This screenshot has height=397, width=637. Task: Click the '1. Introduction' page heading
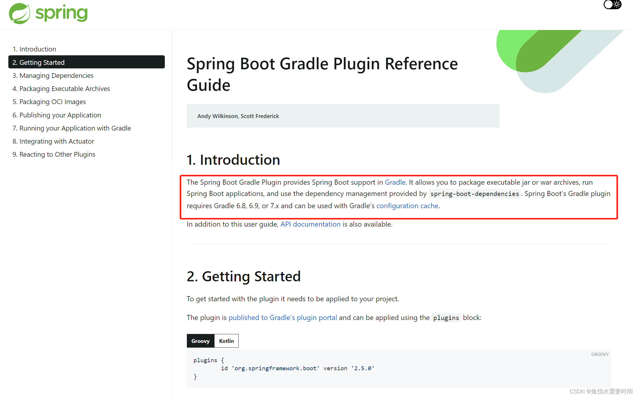pos(233,160)
